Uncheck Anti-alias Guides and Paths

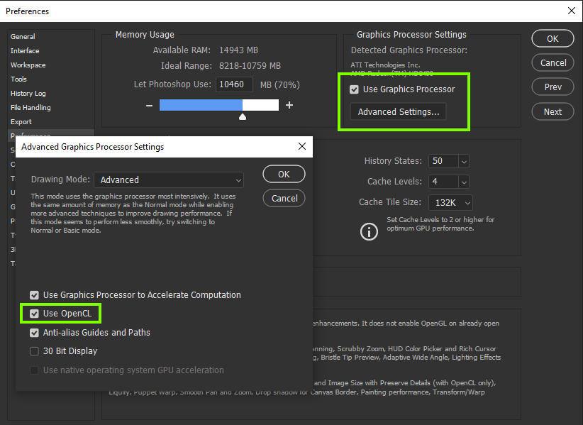pos(33,332)
